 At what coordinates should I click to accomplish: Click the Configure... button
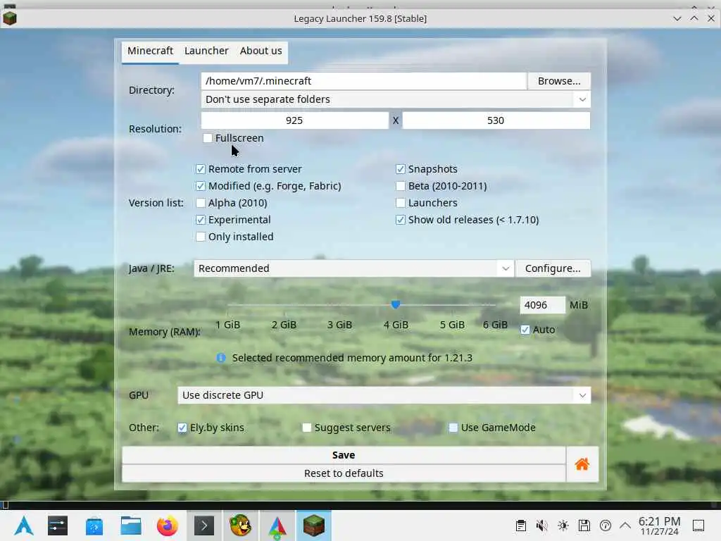[x=553, y=268]
